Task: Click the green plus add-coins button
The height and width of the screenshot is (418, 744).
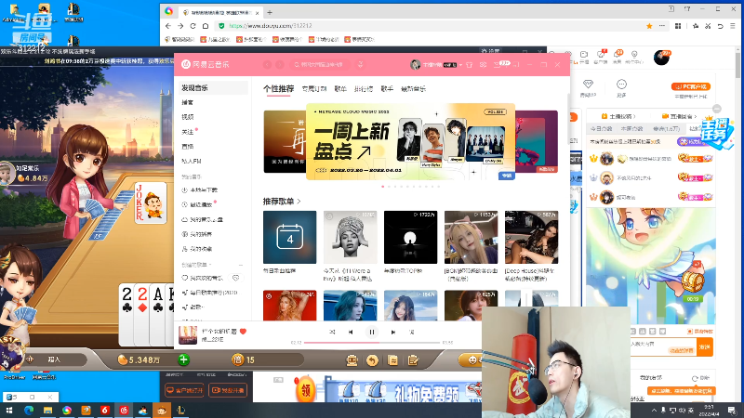Action: point(183,359)
